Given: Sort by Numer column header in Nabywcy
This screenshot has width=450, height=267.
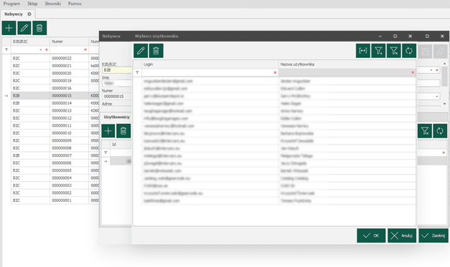Looking at the screenshot, I should 69,42.
